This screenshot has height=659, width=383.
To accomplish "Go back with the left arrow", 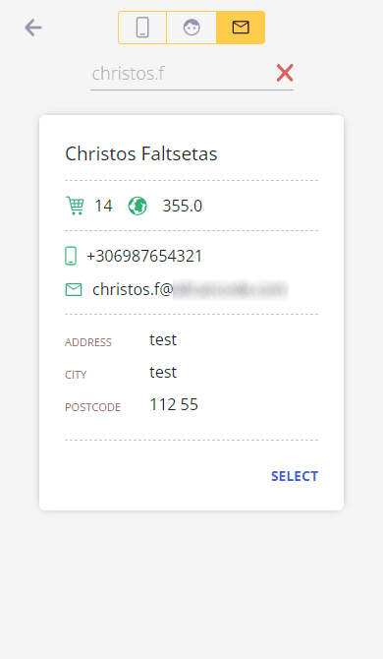I will click(33, 28).
